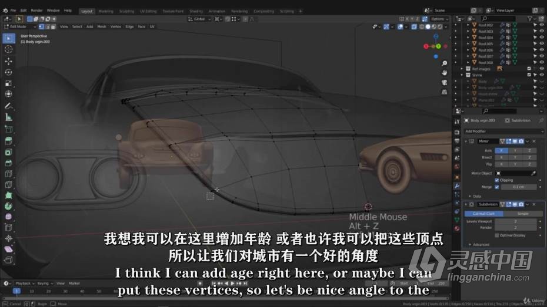
Task: Open the Output properties printer tab icon
Action: [457, 141]
